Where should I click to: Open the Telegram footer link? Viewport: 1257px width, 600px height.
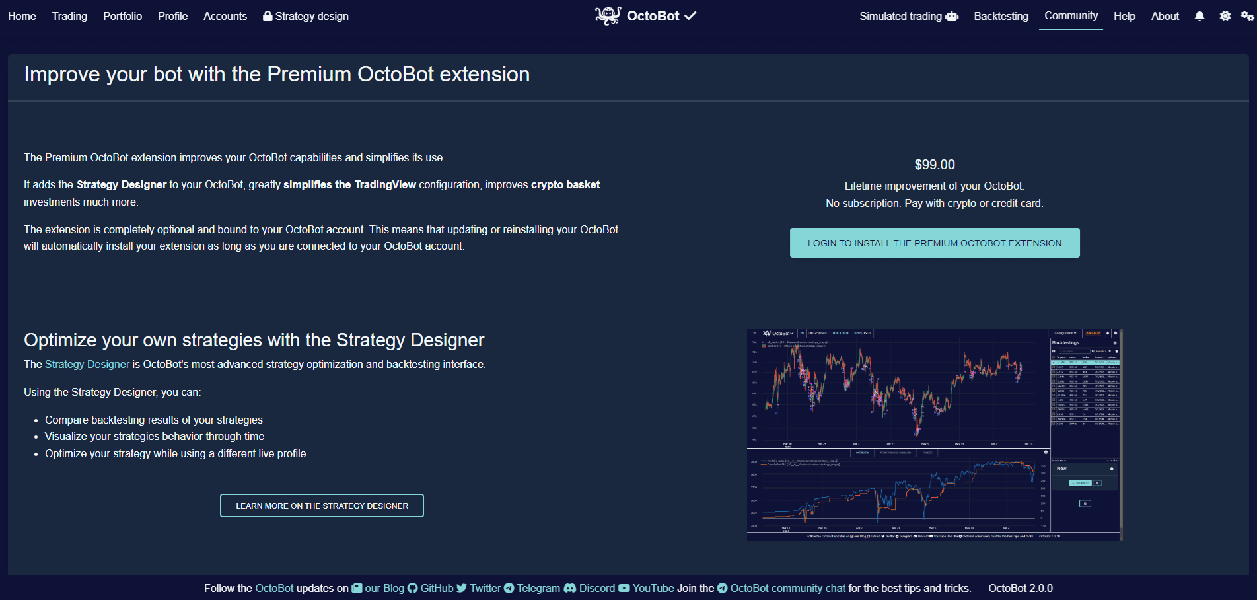[x=538, y=588]
